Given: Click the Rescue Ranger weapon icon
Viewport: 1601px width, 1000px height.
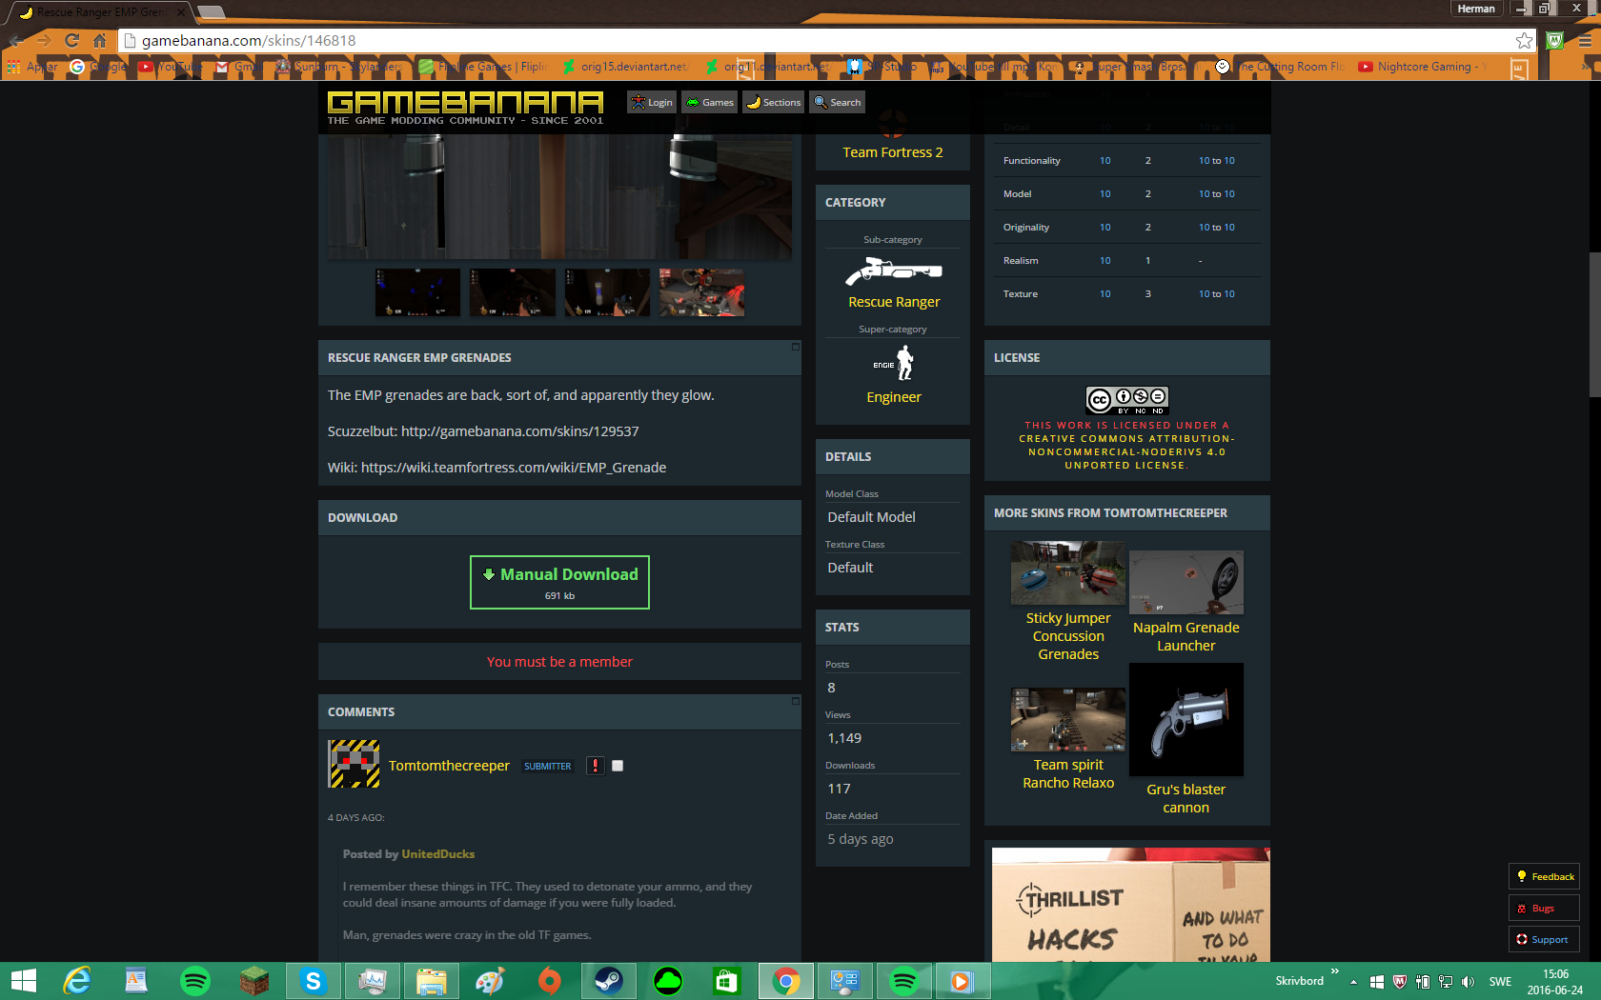Looking at the screenshot, I should coord(894,271).
